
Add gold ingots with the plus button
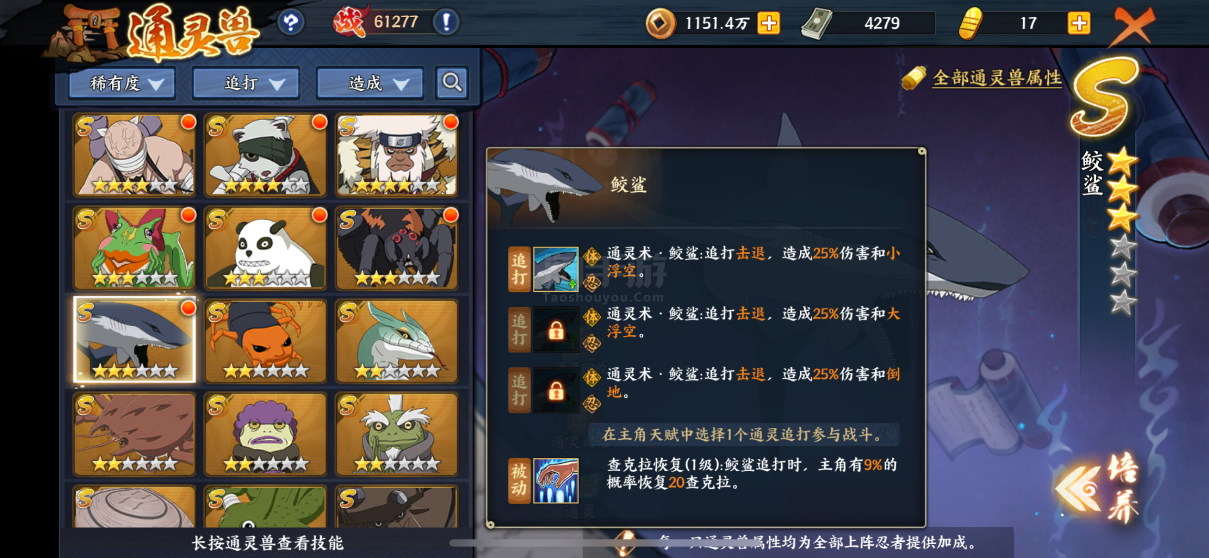(1079, 23)
